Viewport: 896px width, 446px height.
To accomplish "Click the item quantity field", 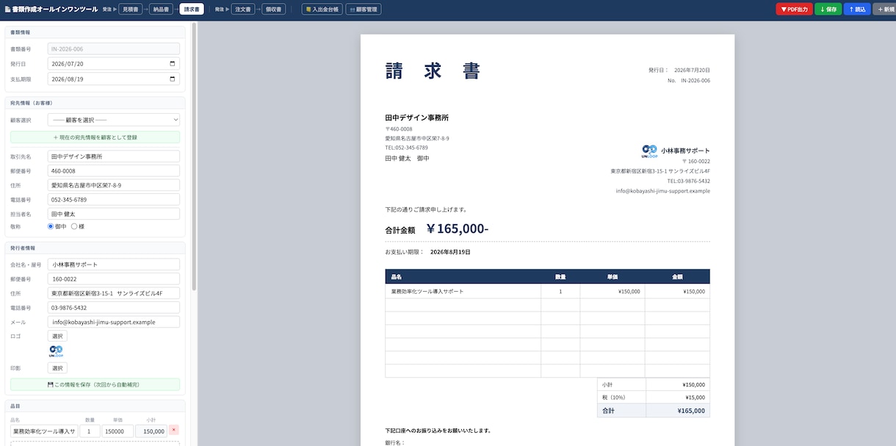I will 90,431.
